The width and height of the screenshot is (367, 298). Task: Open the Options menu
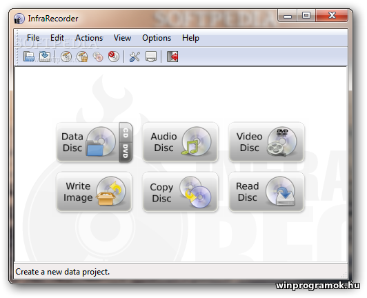157,38
